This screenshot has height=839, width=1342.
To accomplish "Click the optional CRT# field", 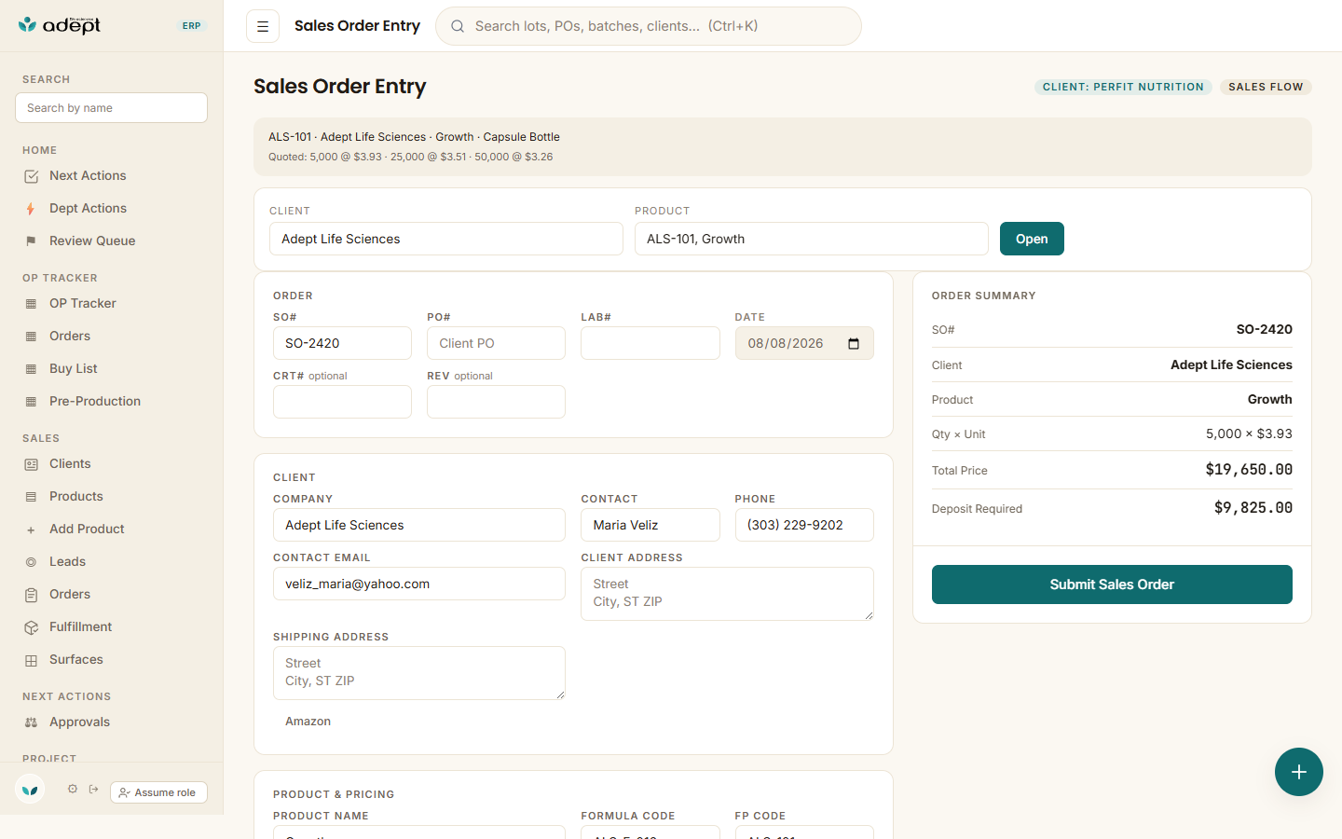I will [342, 402].
